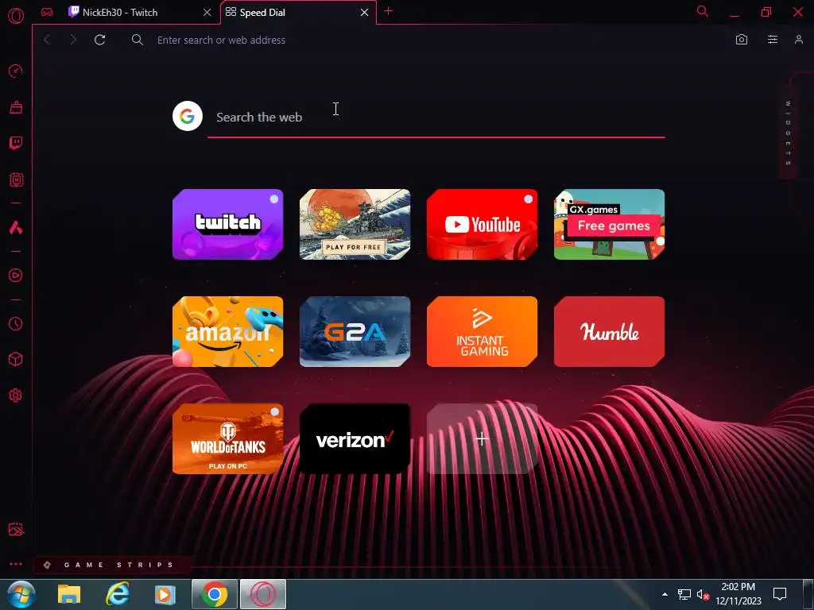Open the Amazon speed dial tile

[x=228, y=331]
